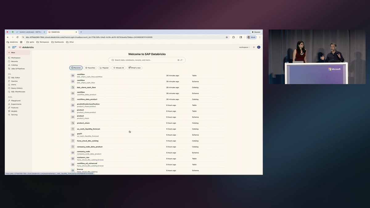Open the user avatar in Databricks header
370x208 pixels.
[x=259, y=47]
